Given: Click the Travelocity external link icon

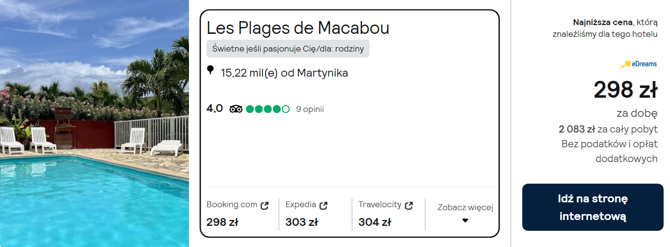Looking at the screenshot, I should click(x=409, y=205).
